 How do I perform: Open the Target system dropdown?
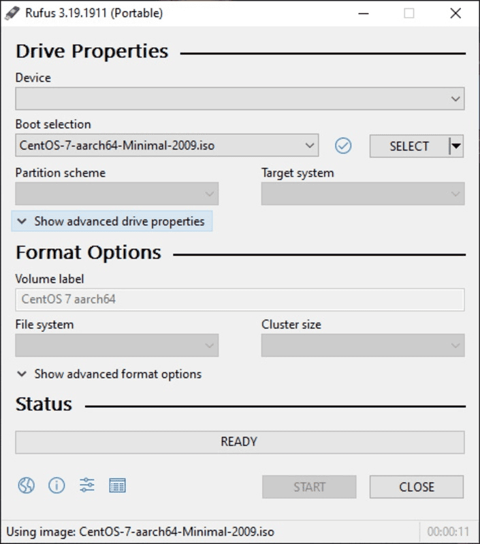363,194
